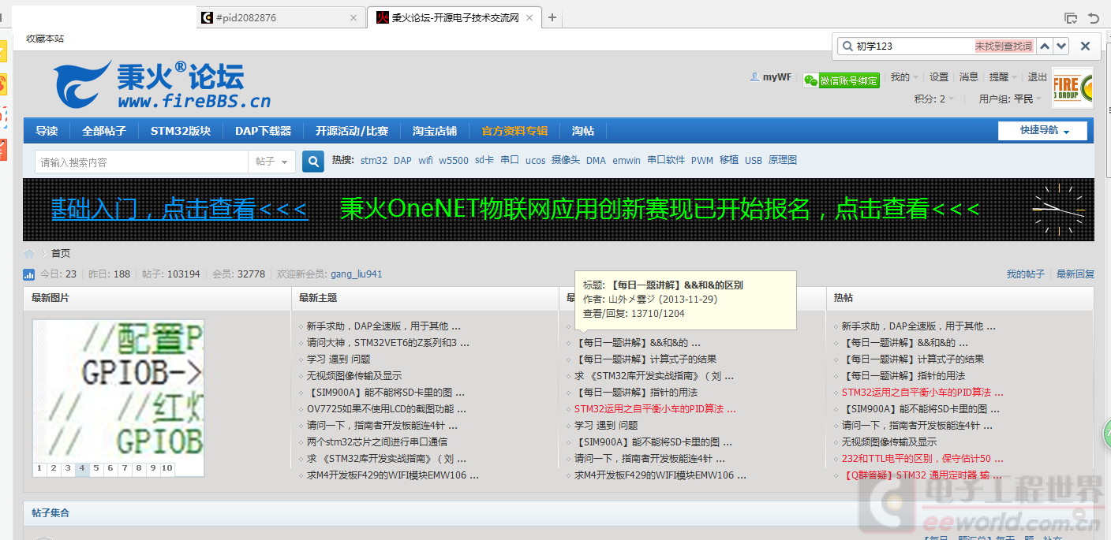
Task: Click the 基础入门，点击查看 banner link
Action: pyautogui.click(x=179, y=209)
